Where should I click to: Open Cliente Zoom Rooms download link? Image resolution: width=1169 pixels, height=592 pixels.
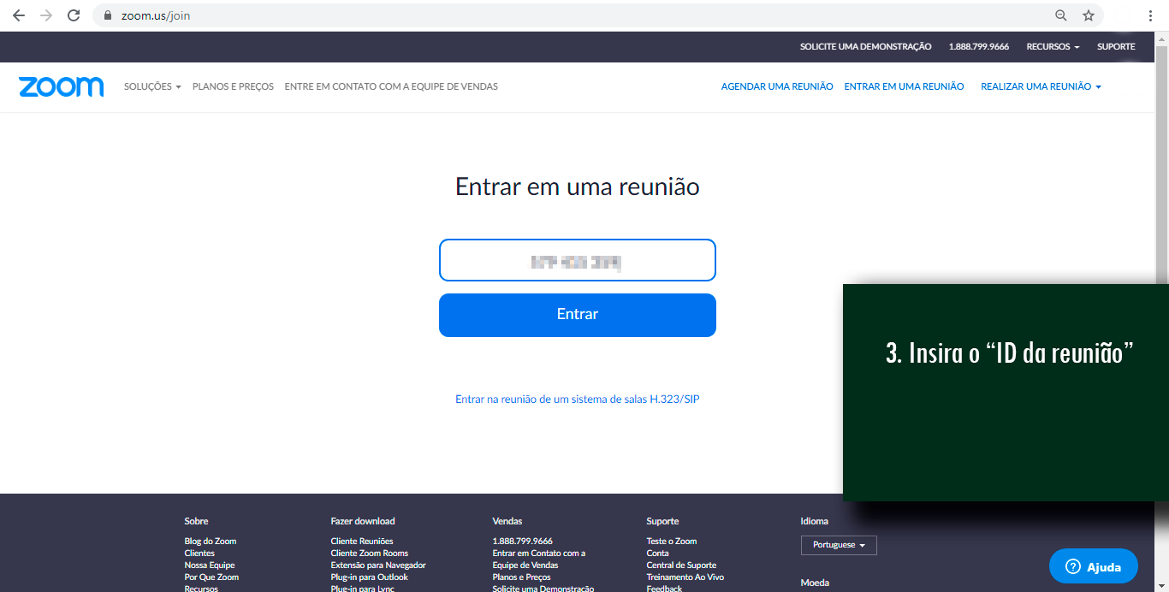pos(370,554)
